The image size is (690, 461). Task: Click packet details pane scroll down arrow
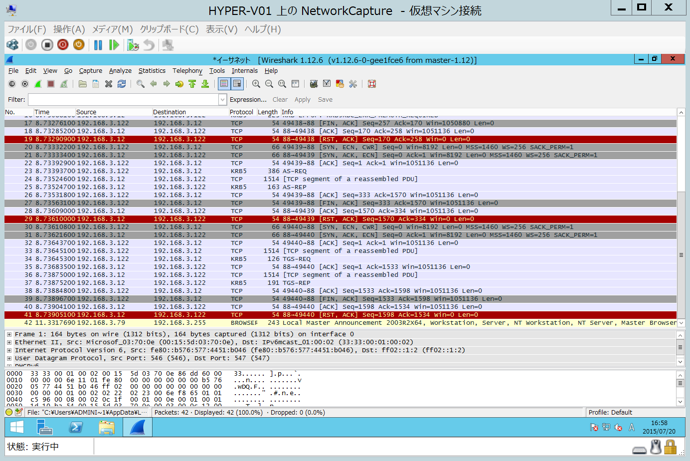click(x=681, y=362)
